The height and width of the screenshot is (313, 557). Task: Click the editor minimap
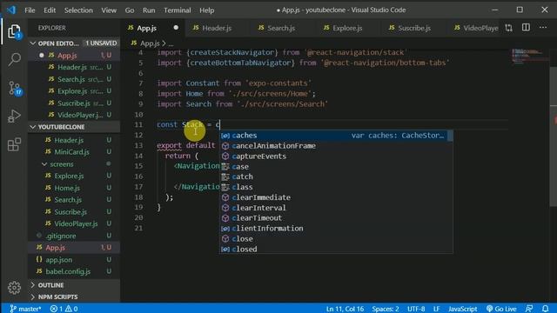pyautogui.click(x=529, y=57)
